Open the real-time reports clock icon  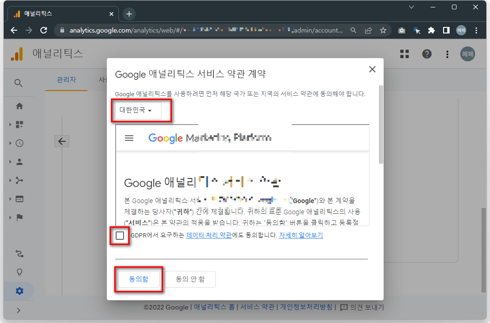19,143
